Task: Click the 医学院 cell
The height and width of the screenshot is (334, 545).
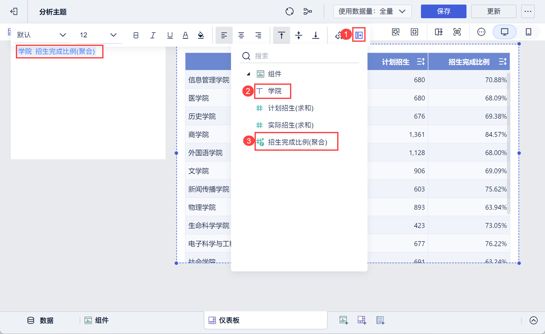Action: [x=198, y=98]
